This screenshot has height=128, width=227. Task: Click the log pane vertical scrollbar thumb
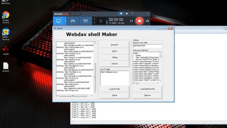click(x=95, y=77)
